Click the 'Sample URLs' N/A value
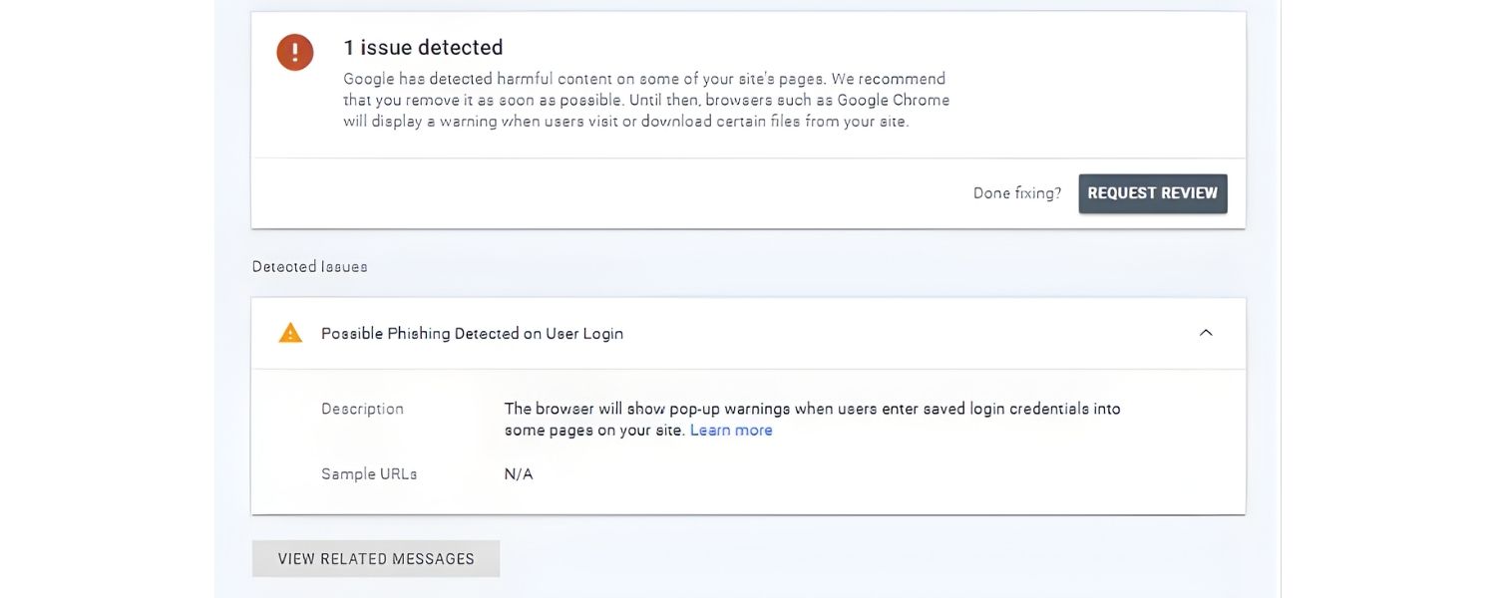The image size is (1496, 598). (520, 473)
